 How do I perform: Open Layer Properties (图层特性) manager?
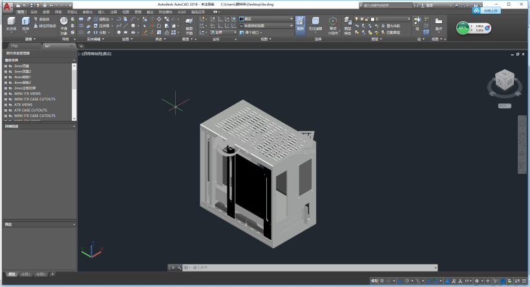click(x=348, y=26)
